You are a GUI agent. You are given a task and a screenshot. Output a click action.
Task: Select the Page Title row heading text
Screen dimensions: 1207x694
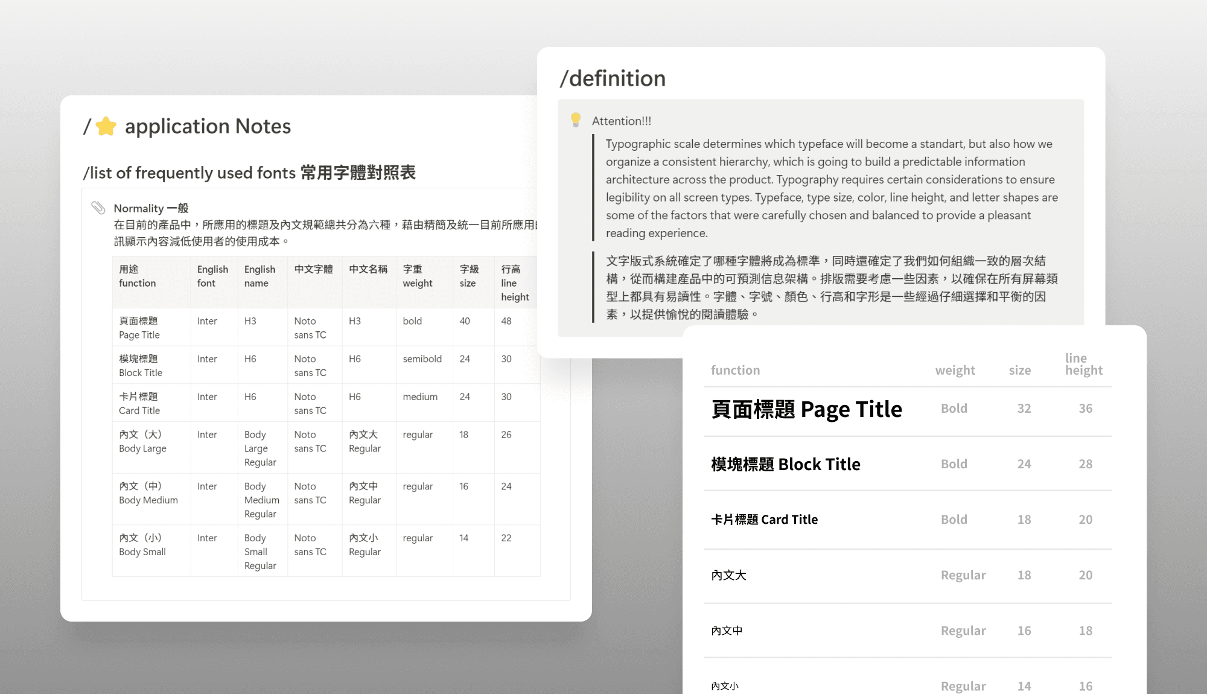click(806, 409)
